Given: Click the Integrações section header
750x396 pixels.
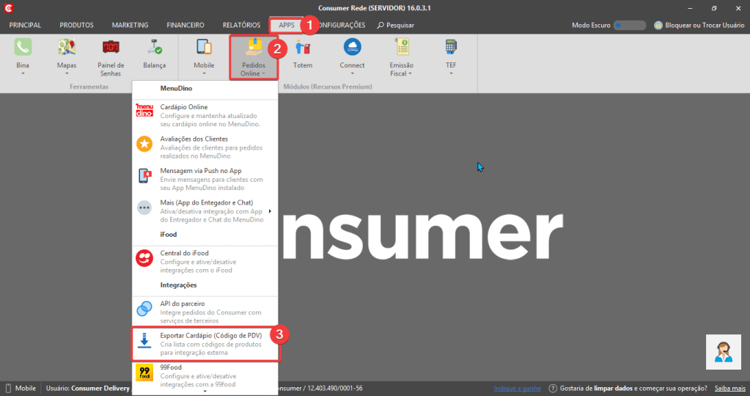Looking at the screenshot, I should 178,285.
